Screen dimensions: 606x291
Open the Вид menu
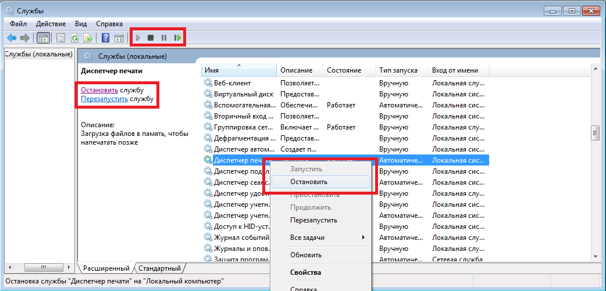[81, 24]
